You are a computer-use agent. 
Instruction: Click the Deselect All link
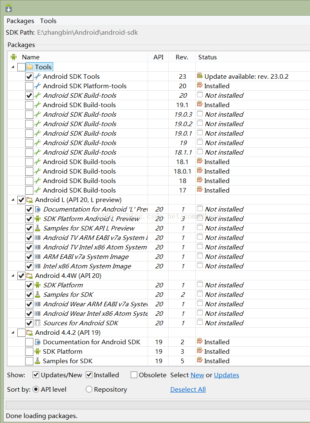tap(188, 389)
